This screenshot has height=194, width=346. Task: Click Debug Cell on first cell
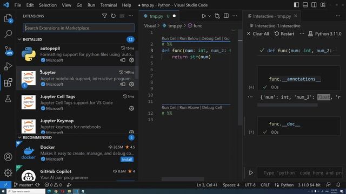[x=211, y=38]
